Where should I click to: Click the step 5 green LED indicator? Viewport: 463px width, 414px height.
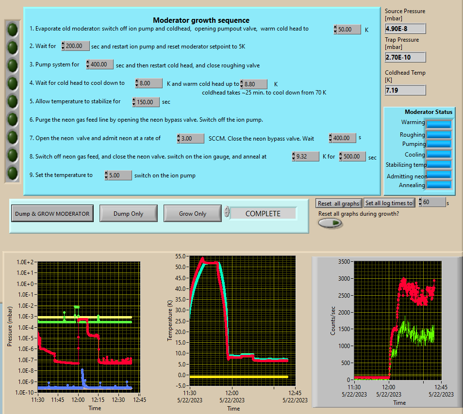tap(12, 101)
